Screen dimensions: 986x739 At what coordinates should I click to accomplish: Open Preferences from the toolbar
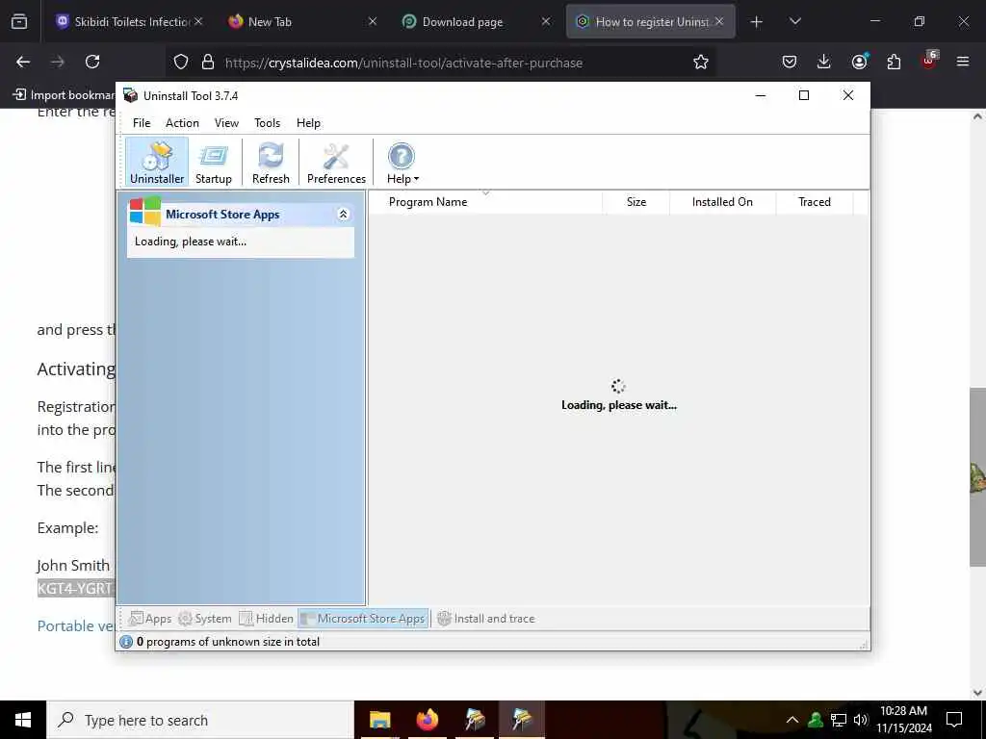[x=336, y=162]
